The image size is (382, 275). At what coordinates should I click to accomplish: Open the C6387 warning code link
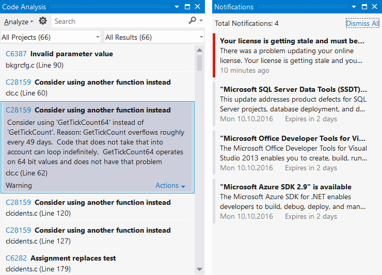click(16, 54)
